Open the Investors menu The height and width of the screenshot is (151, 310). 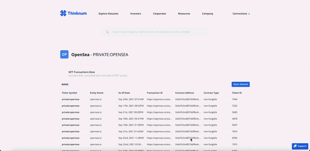[135, 14]
